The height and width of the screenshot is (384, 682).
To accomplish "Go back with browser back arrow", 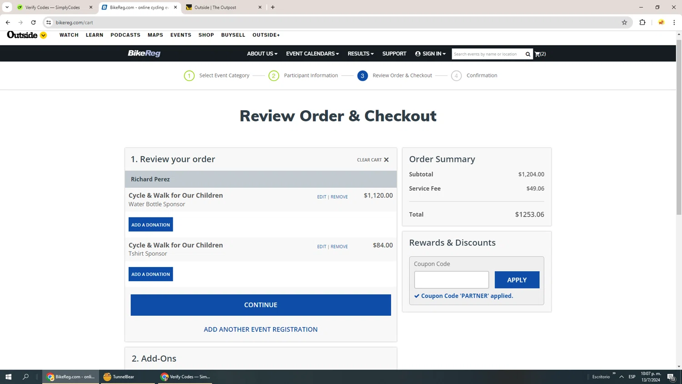I will (x=8, y=22).
